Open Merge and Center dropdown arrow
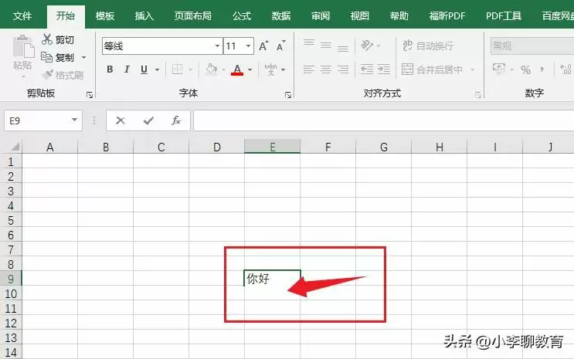The height and width of the screenshot is (359, 574). pyautogui.click(x=473, y=69)
